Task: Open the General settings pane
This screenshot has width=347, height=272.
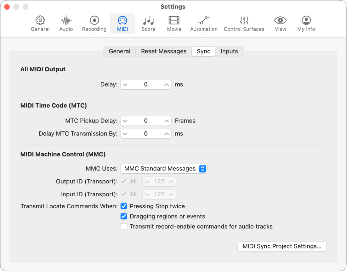Action: pyautogui.click(x=40, y=23)
